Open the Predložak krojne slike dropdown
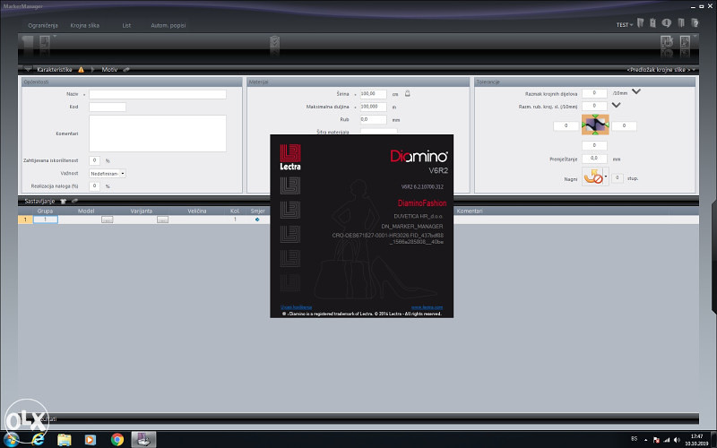Image resolution: width=717 pixels, height=448 pixels. point(661,70)
